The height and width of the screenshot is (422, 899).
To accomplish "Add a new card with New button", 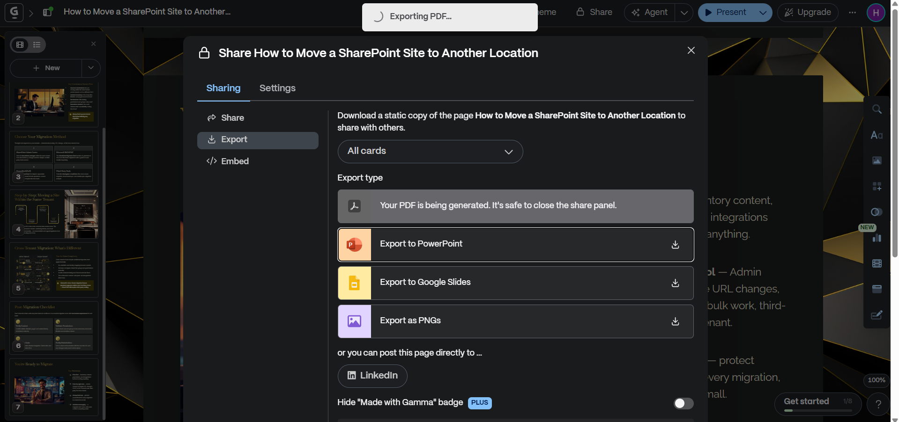I will coord(46,68).
